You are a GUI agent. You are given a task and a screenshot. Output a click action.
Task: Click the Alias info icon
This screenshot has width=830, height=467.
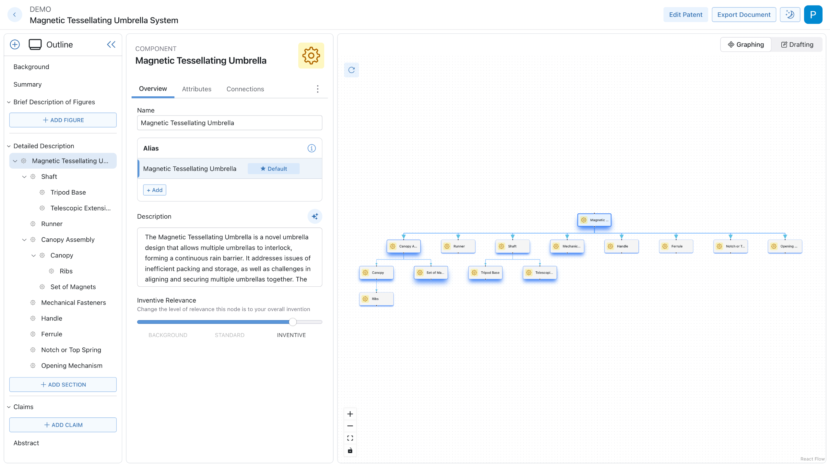click(x=311, y=148)
